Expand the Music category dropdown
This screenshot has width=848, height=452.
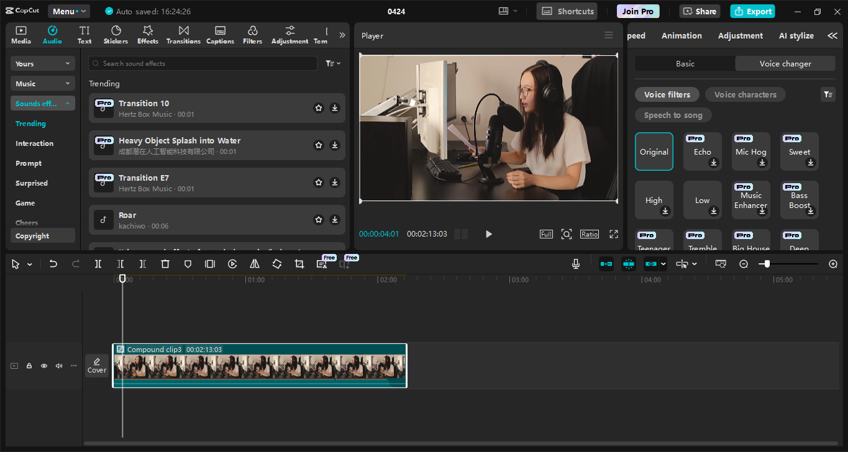tap(43, 84)
